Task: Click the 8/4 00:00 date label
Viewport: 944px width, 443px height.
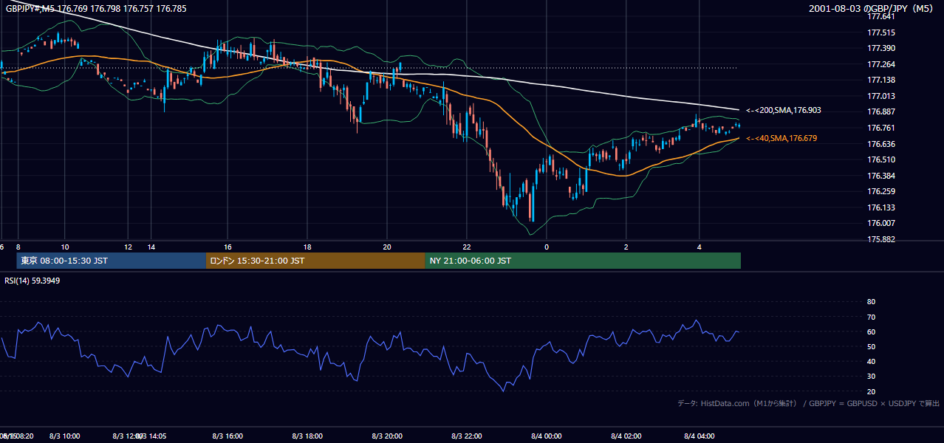Action: (547, 436)
